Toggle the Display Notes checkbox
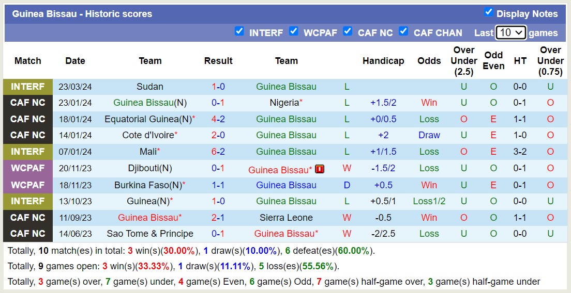 pos(488,12)
